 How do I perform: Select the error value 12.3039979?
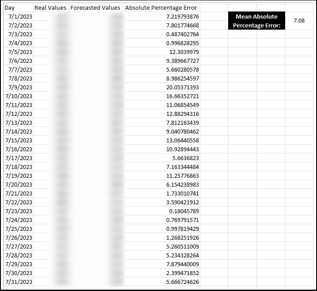tap(162, 52)
